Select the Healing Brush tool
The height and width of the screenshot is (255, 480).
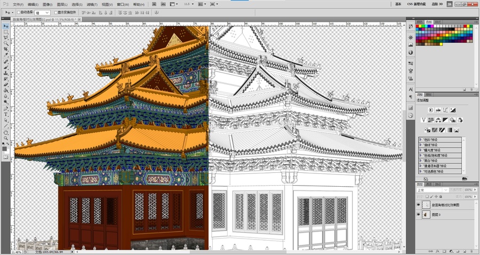point(6,61)
